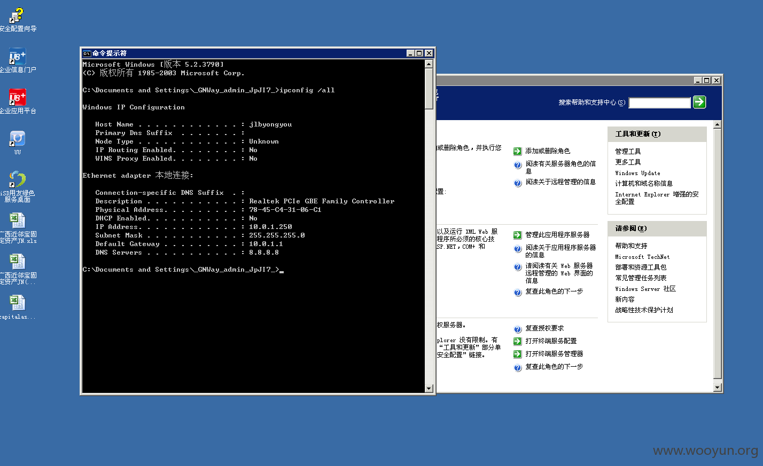Click the green arrow beside 打开终端服务配置

pyautogui.click(x=517, y=341)
